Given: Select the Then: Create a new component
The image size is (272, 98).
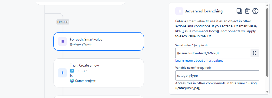Looking at the screenshot, I should (x=99, y=73).
